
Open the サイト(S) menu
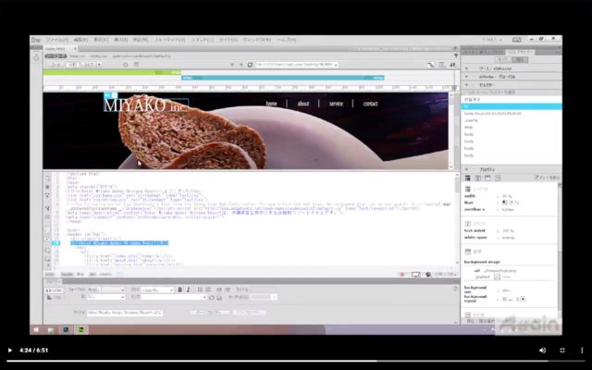point(228,40)
